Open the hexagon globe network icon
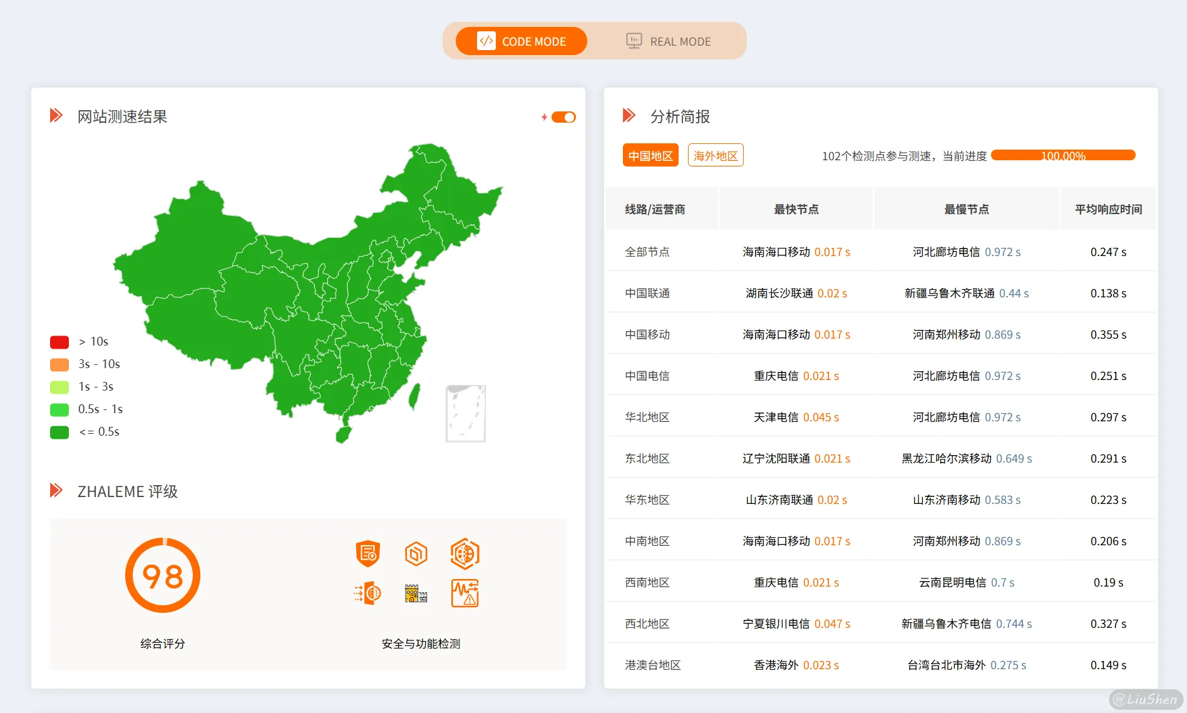1187x713 pixels. (465, 553)
